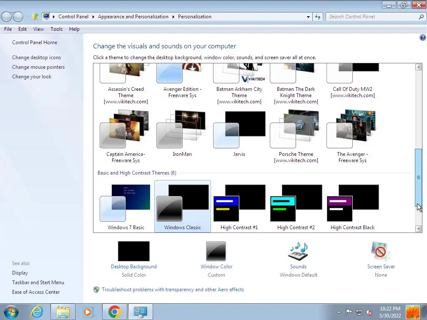Expand the arrow after Appearance and Personalization breadcrumb

pos(173,17)
